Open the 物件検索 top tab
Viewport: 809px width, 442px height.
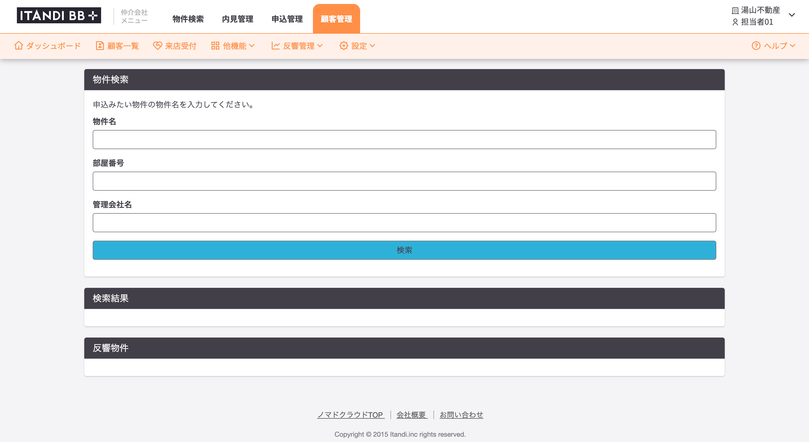click(x=188, y=19)
